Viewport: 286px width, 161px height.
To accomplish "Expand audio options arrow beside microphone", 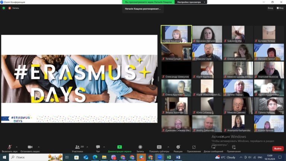I will (16, 147).
